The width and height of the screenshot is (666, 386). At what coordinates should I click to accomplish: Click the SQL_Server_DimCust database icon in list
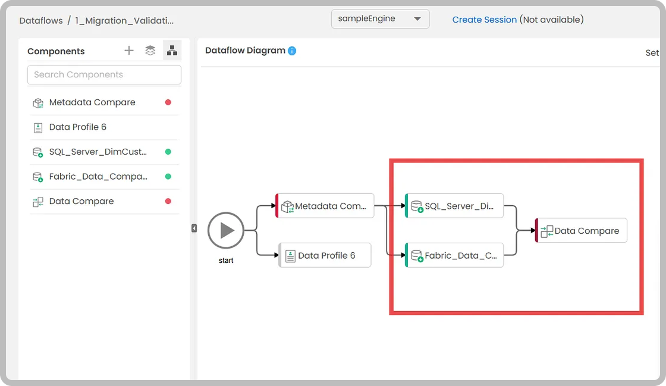[38, 152]
